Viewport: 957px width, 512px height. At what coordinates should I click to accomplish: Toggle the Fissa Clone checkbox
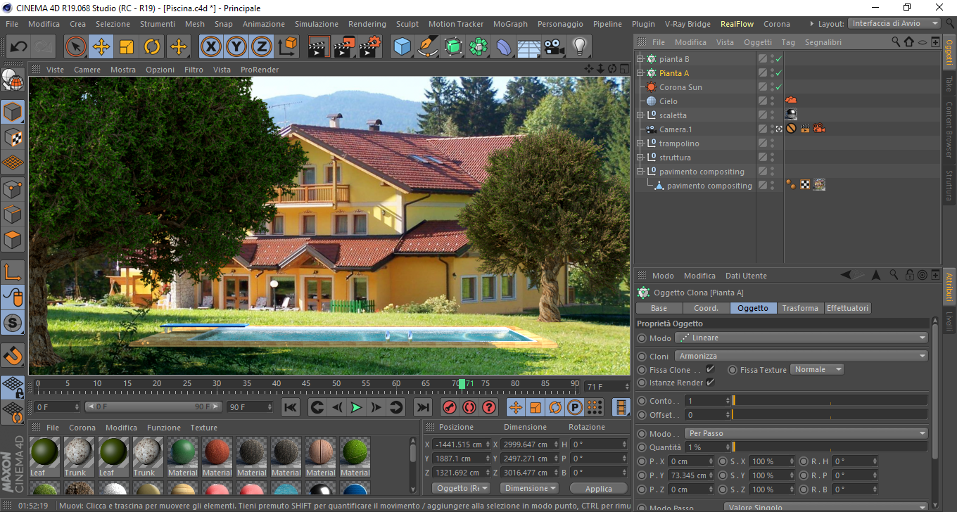click(710, 369)
